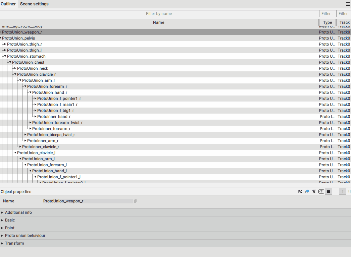Screen dimensions: 351x257
Task: Switch to the Scene settings tab
Action: click(34, 4)
